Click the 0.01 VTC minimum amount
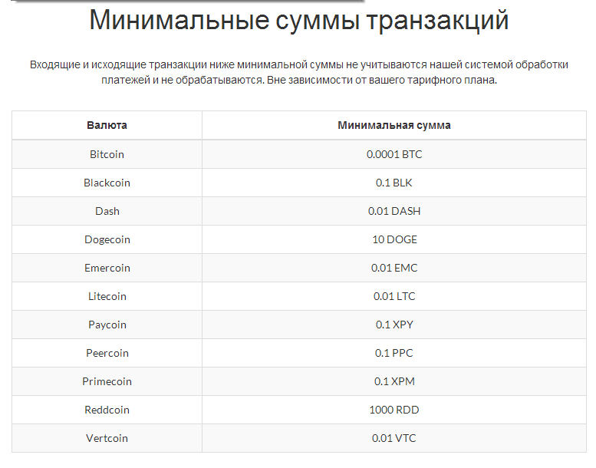 394,438
